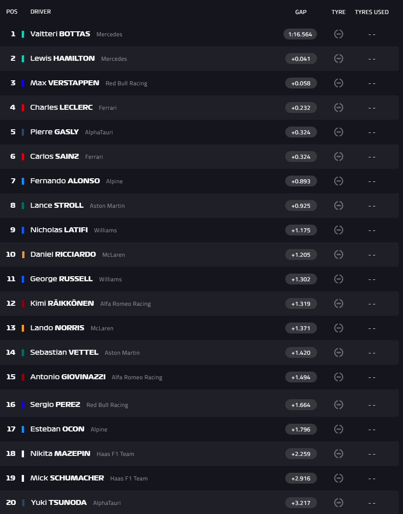The image size is (403, 514).
Task: Open Lewis HAMILTON driver entry
Action: [62, 59]
